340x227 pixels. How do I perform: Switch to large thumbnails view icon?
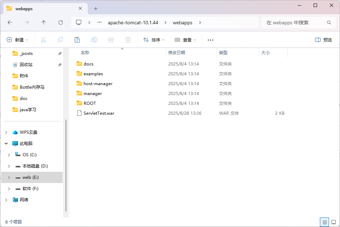click(x=334, y=222)
